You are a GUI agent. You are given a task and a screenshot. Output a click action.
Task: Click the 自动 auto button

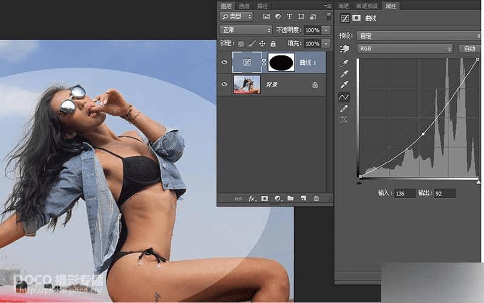coord(470,48)
